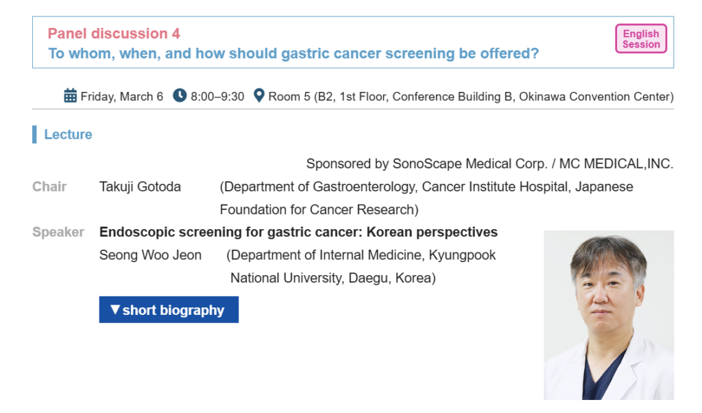Click the Kyungpook National University affiliation text
702x413 pixels.
pyautogui.click(x=361, y=266)
